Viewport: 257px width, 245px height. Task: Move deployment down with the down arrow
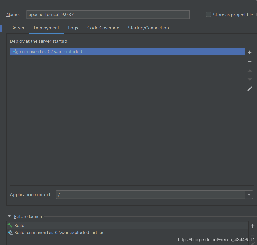click(249, 80)
